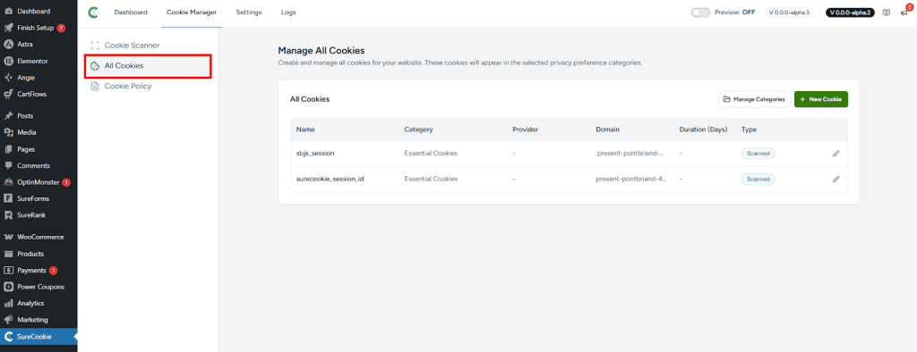Click the WooCommerce icon in sidebar
This screenshot has width=917, height=352.
8,237
